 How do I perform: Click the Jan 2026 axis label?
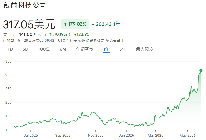click(x=126, y=135)
